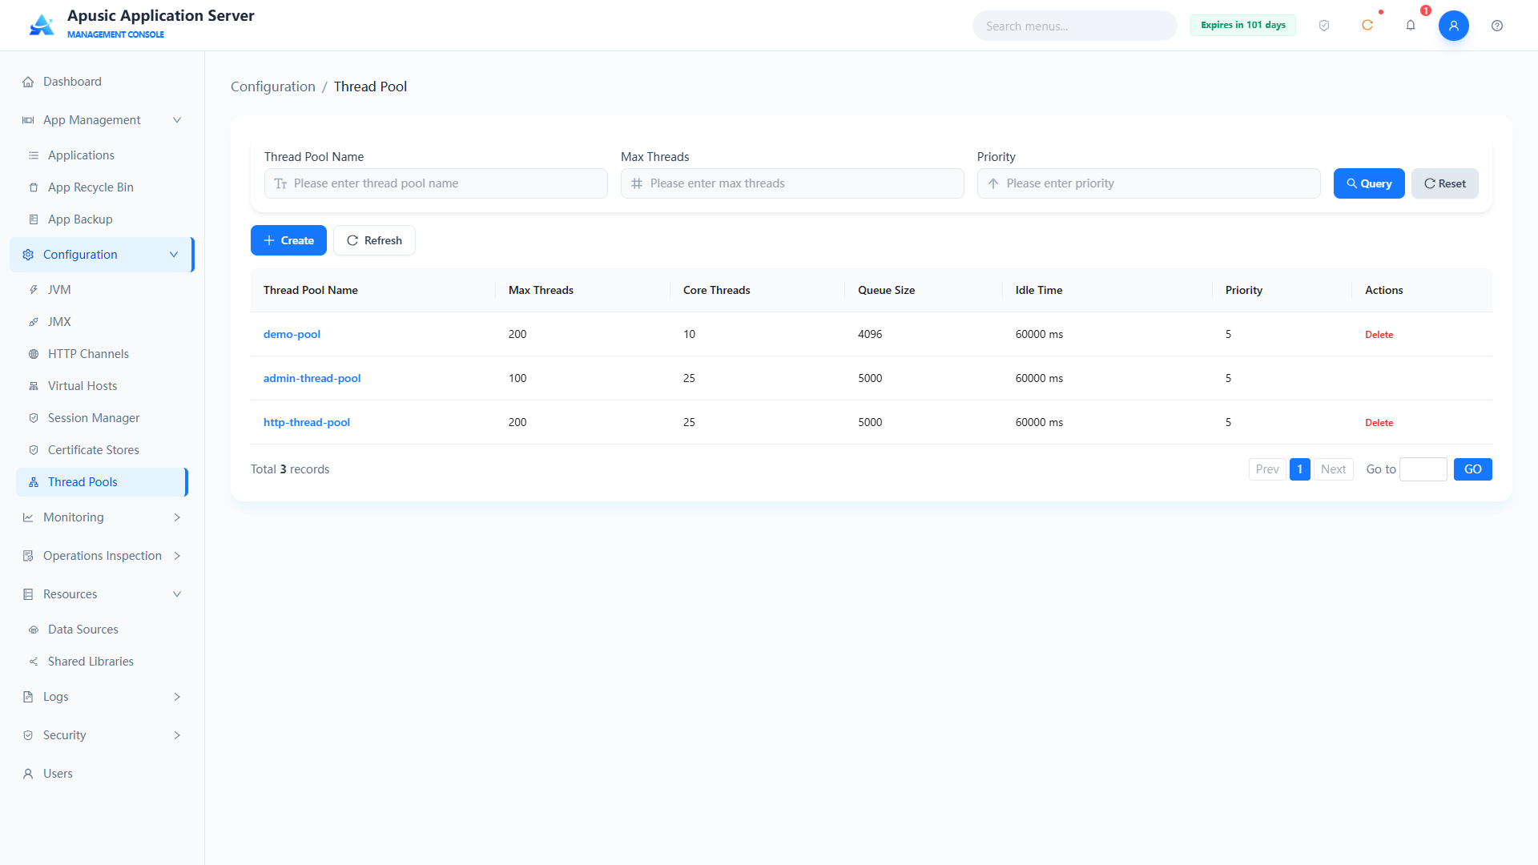
Task: Open the demo-pool link
Action: [292, 334]
